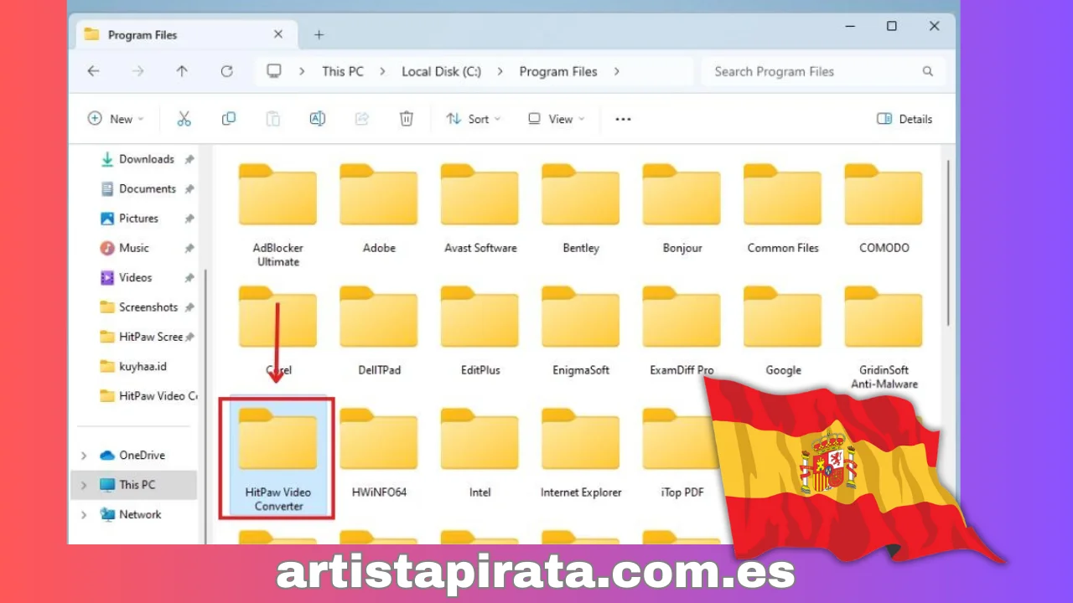Go forward with the right arrow
This screenshot has width=1073, height=603.
137,71
